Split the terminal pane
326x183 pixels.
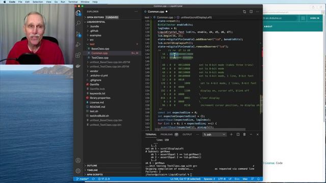pyautogui.click(x=238, y=134)
